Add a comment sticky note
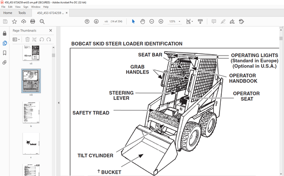The width and height of the screenshot is (284, 176). 214,21
